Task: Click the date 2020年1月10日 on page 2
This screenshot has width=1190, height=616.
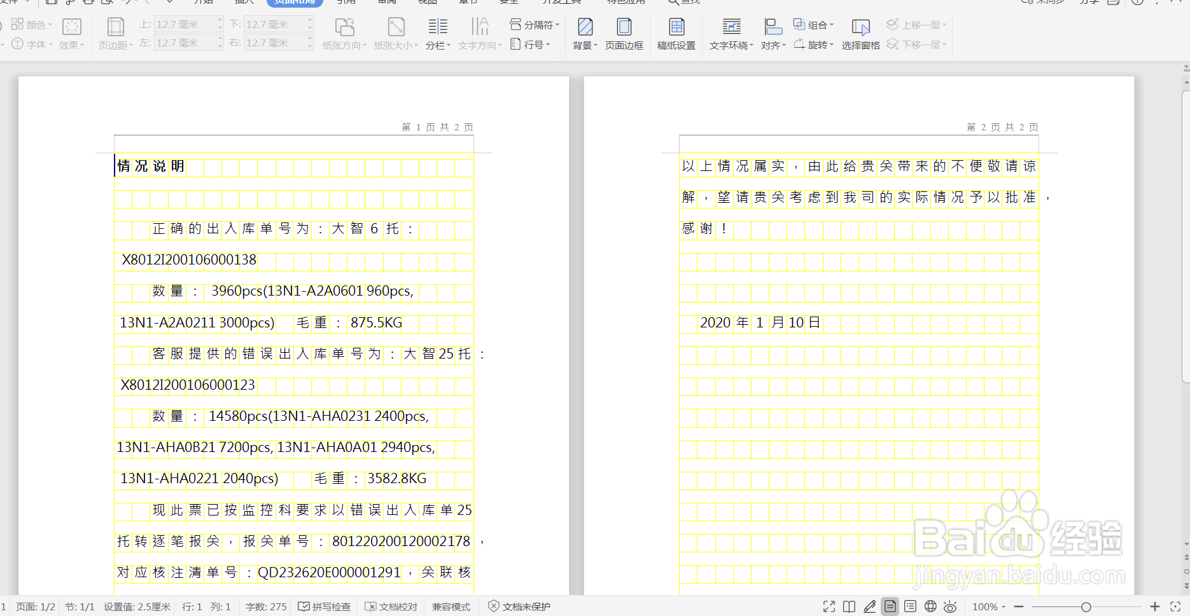Action: [760, 322]
